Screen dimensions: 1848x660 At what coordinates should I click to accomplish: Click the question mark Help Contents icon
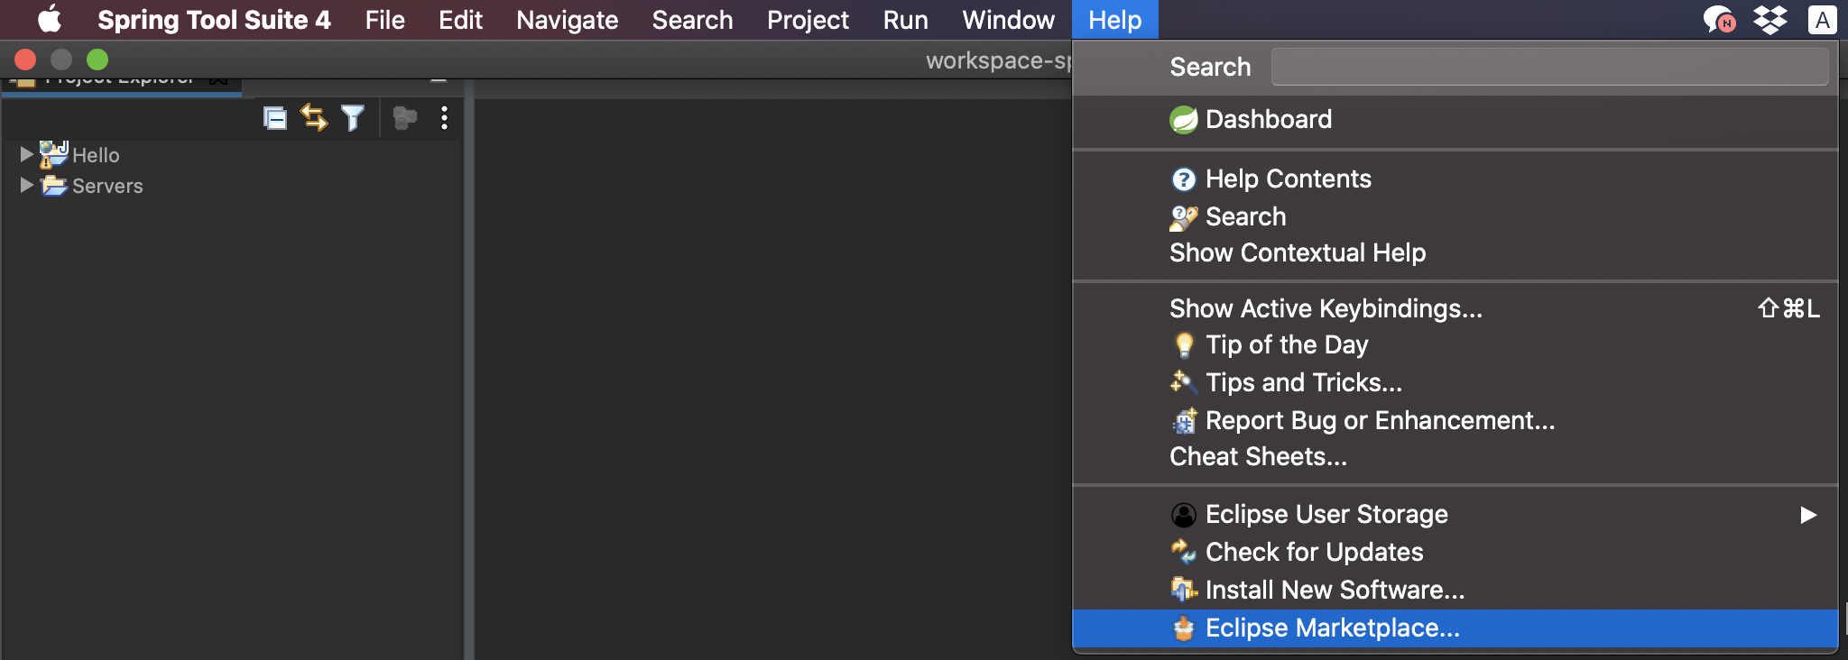(x=1183, y=179)
